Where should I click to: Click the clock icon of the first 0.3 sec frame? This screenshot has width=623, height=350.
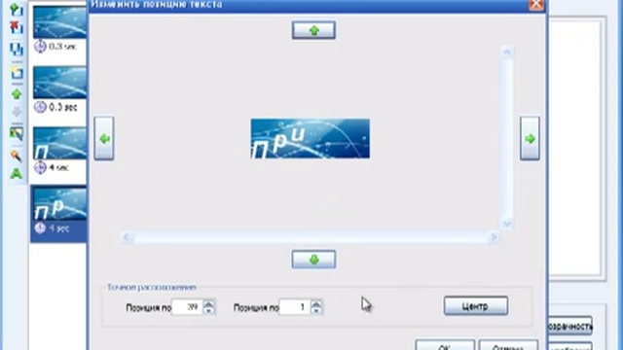[40, 47]
